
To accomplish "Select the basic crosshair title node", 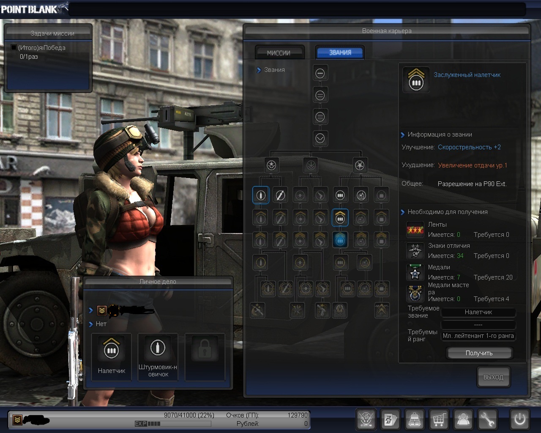I will [x=300, y=195].
